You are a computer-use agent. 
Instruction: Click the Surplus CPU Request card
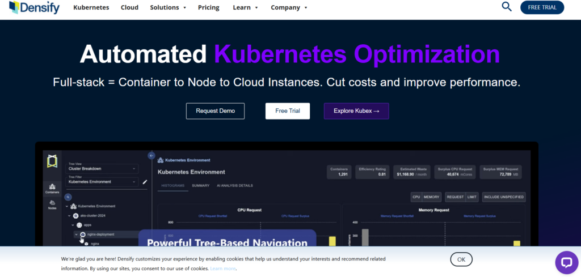coord(454,172)
